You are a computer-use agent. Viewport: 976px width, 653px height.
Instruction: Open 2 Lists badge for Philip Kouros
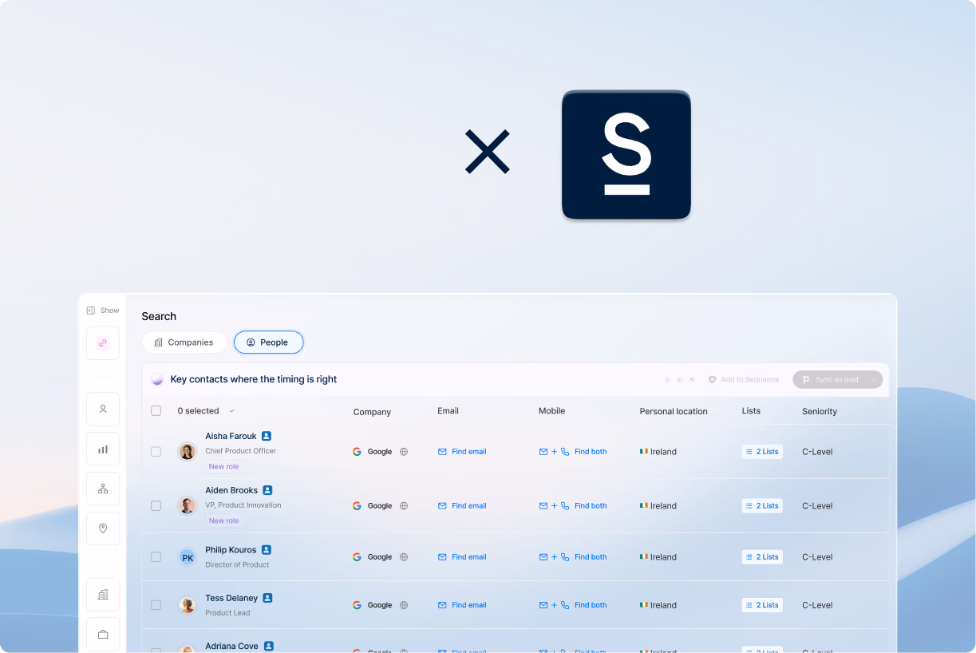762,557
